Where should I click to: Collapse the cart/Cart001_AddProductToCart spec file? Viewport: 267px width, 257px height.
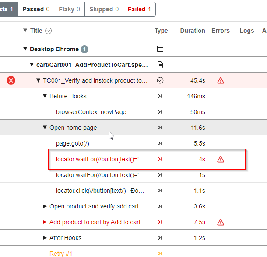(x=32, y=65)
